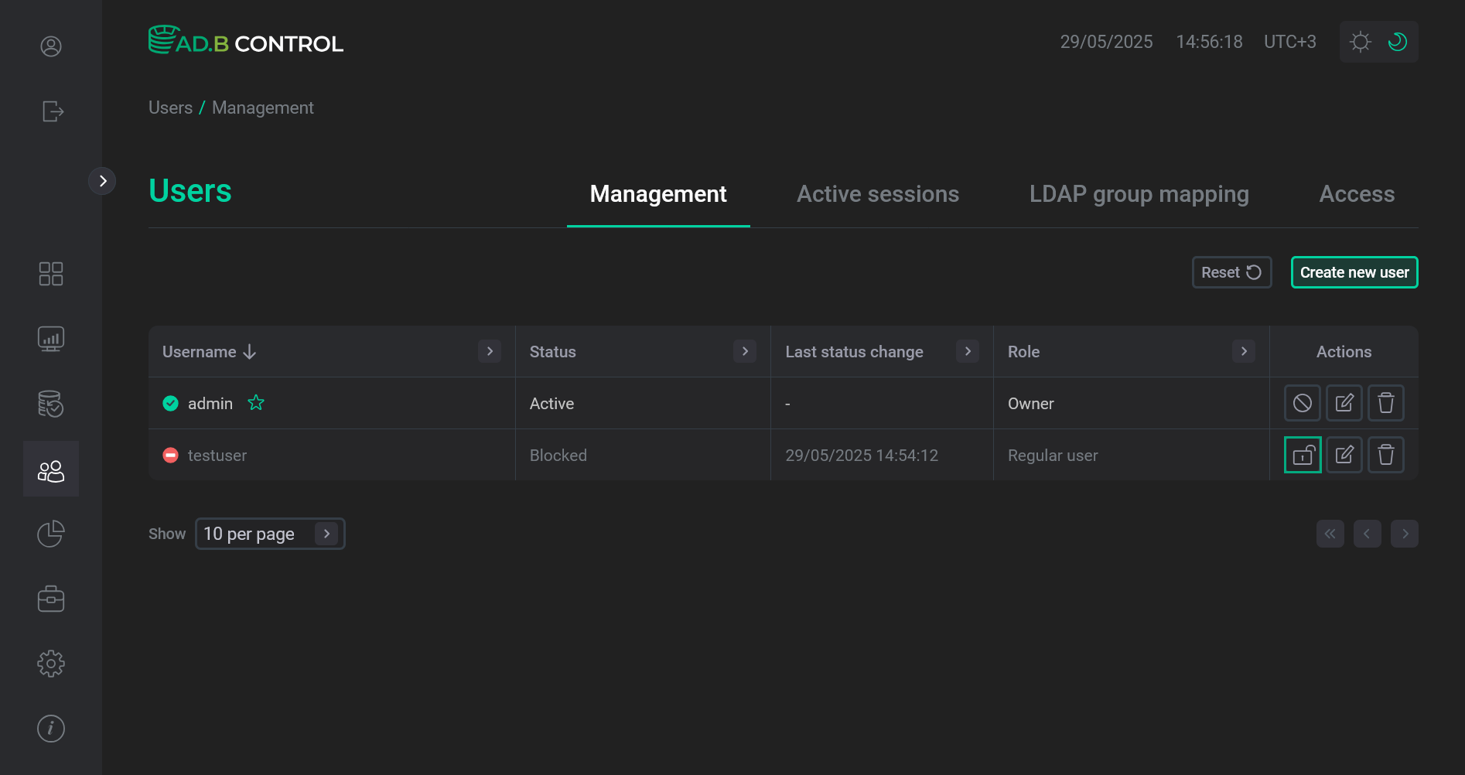The image size is (1465, 775).
Task: Expand the Username column filter
Action: pyautogui.click(x=489, y=351)
